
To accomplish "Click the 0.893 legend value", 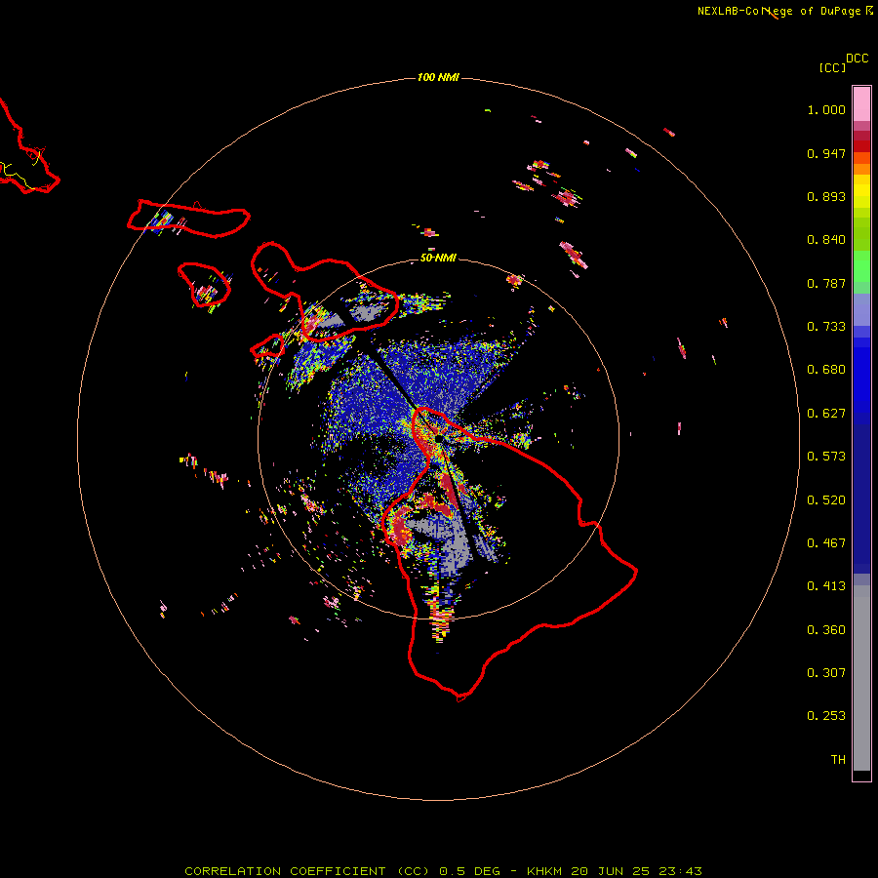I will 826,196.
